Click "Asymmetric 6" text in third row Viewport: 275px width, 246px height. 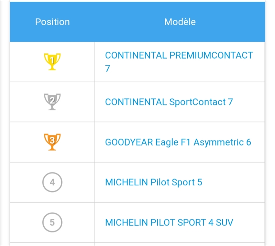(x=222, y=142)
